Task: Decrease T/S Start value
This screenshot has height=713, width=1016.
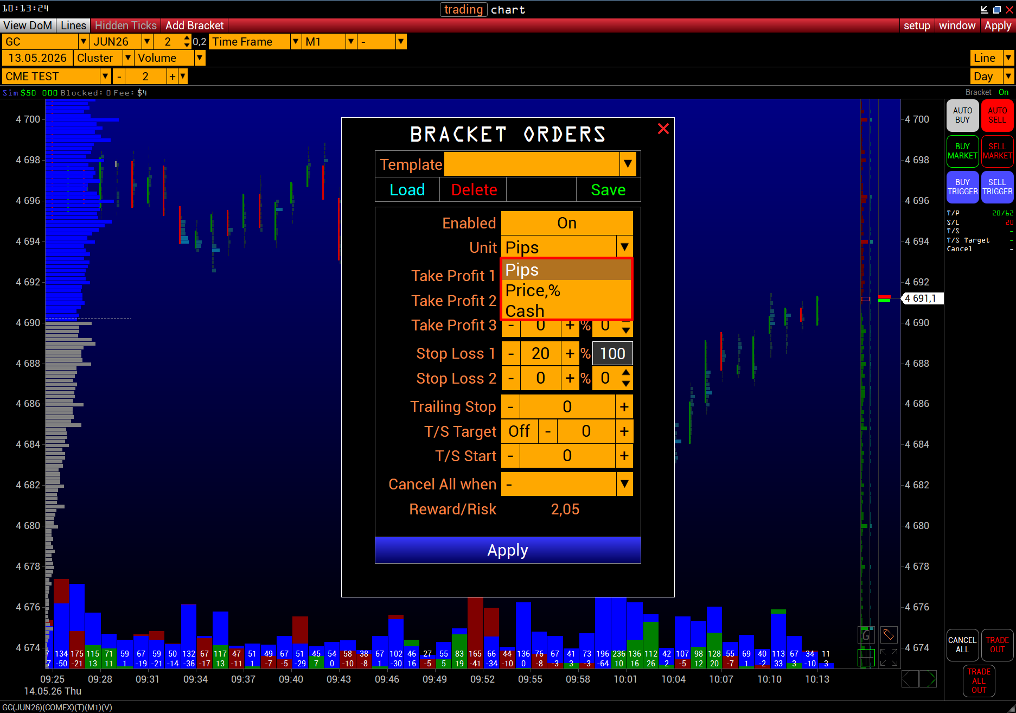Action: point(510,456)
